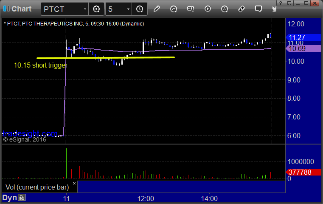Click the 14:00 time axis label
The image size is (323, 204).
click(209, 198)
